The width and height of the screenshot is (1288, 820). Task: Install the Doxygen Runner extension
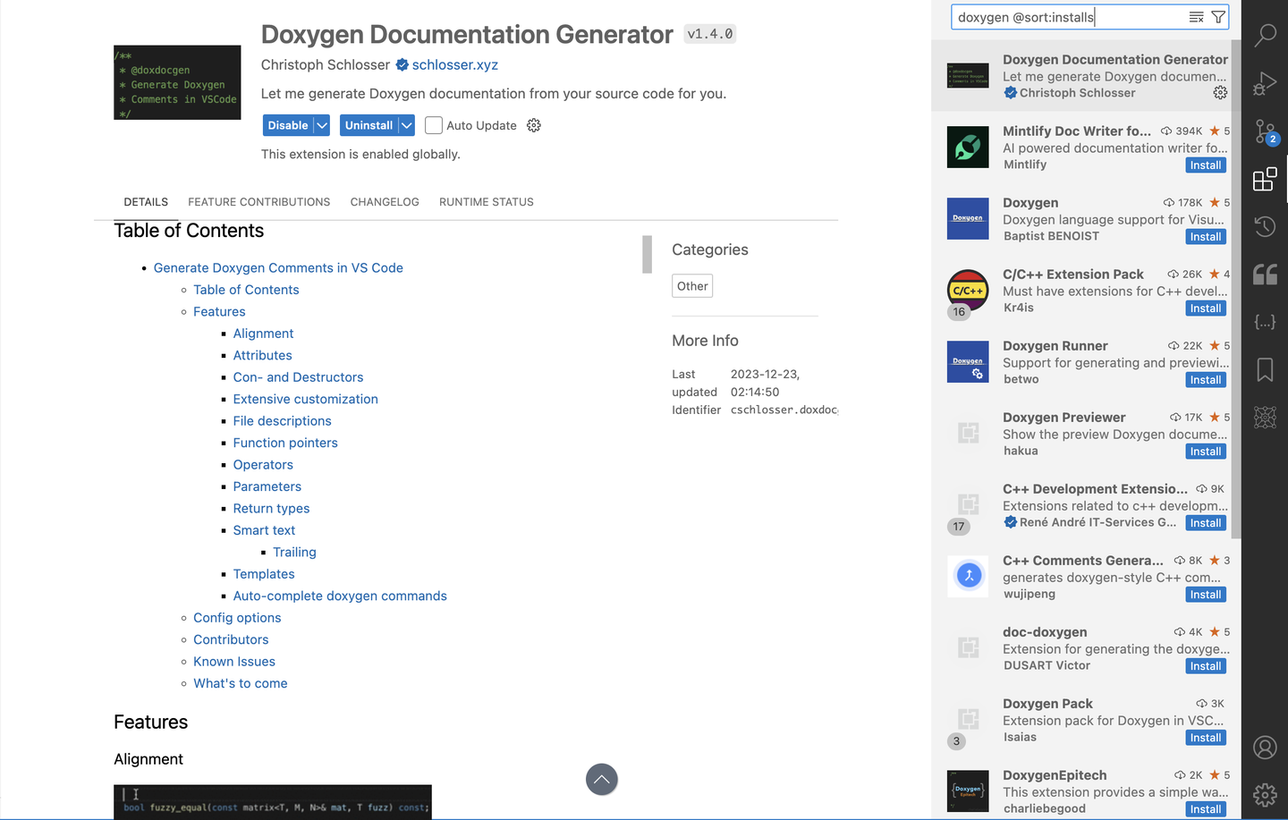1205,379
